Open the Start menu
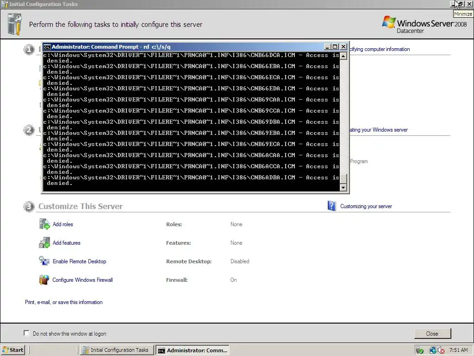Image resolution: width=474 pixels, height=356 pixels. (x=12, y=350)
